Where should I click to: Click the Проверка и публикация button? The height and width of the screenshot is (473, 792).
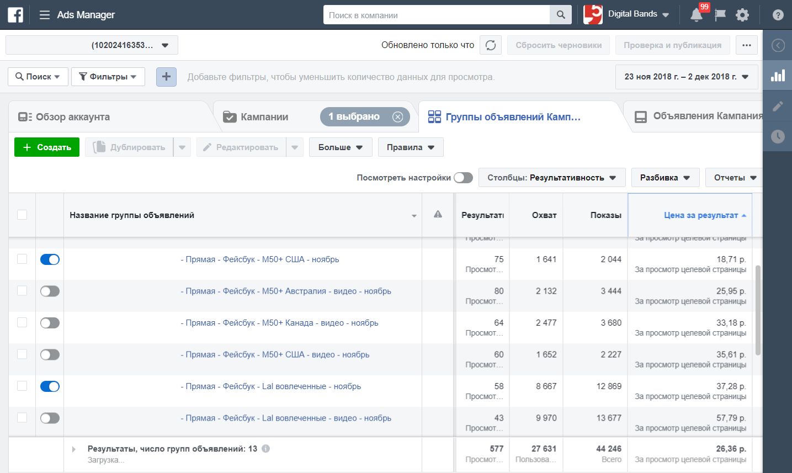click(672, 45)
